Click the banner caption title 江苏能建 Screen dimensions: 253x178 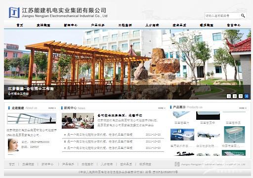[x=31, y=89]
